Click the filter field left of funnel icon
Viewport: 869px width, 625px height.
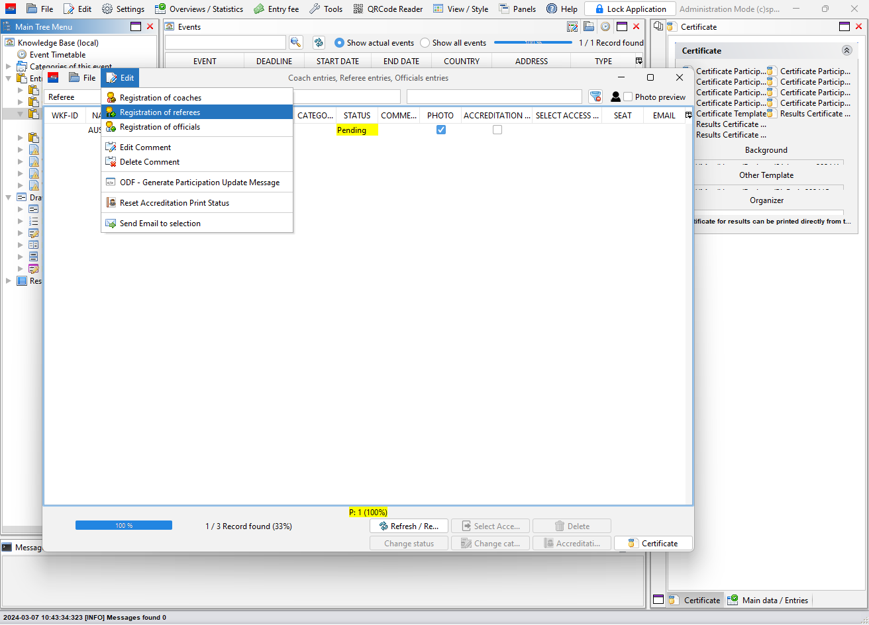tap(494, 97)
